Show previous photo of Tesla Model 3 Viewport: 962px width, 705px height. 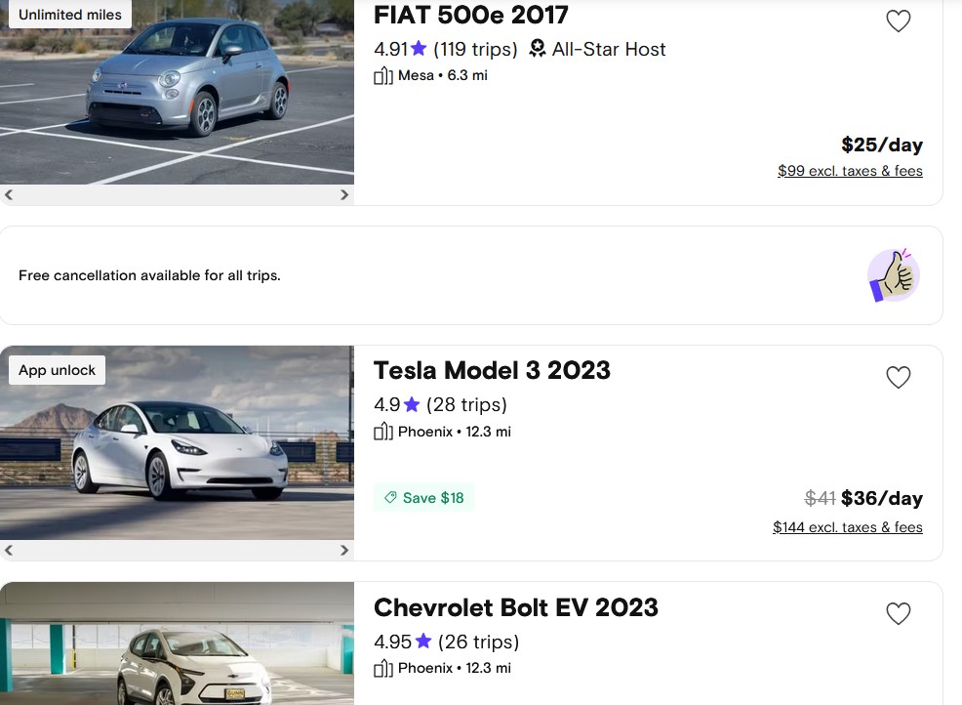pyautogui.click(x=9, y=551)
